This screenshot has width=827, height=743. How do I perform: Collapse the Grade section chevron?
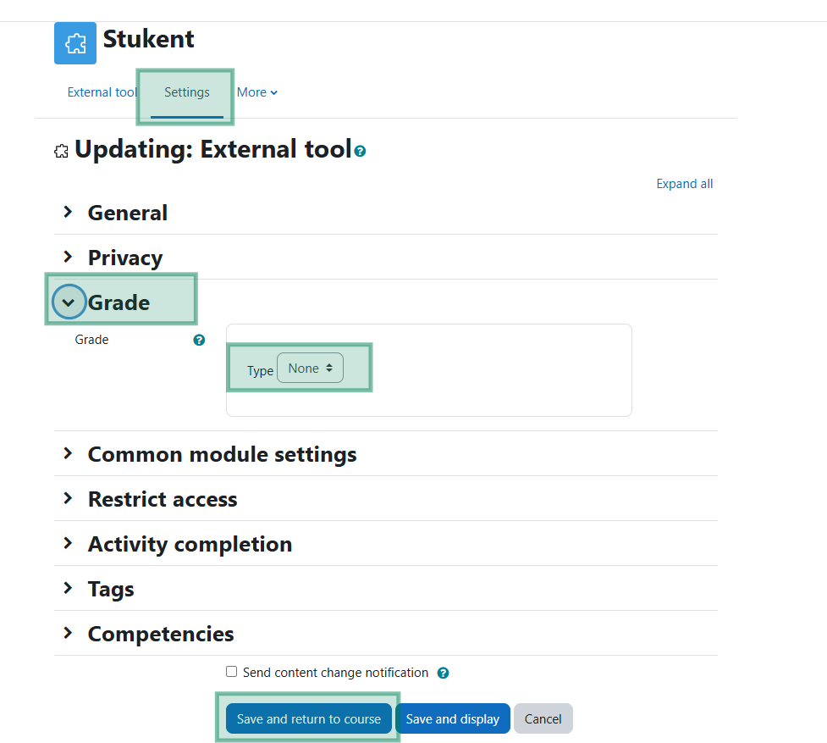(x=69, y=302)
